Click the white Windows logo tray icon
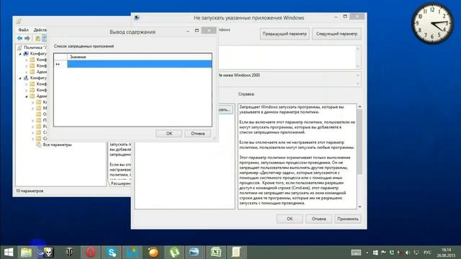The image size is (461, 259). tap(375, 253)
